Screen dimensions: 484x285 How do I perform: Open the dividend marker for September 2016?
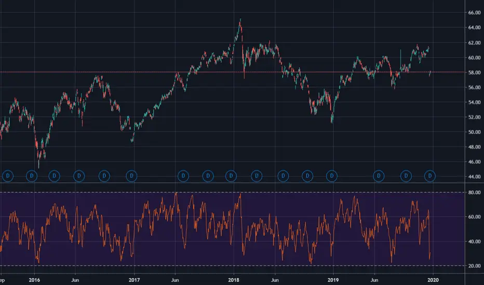[104, 176]
